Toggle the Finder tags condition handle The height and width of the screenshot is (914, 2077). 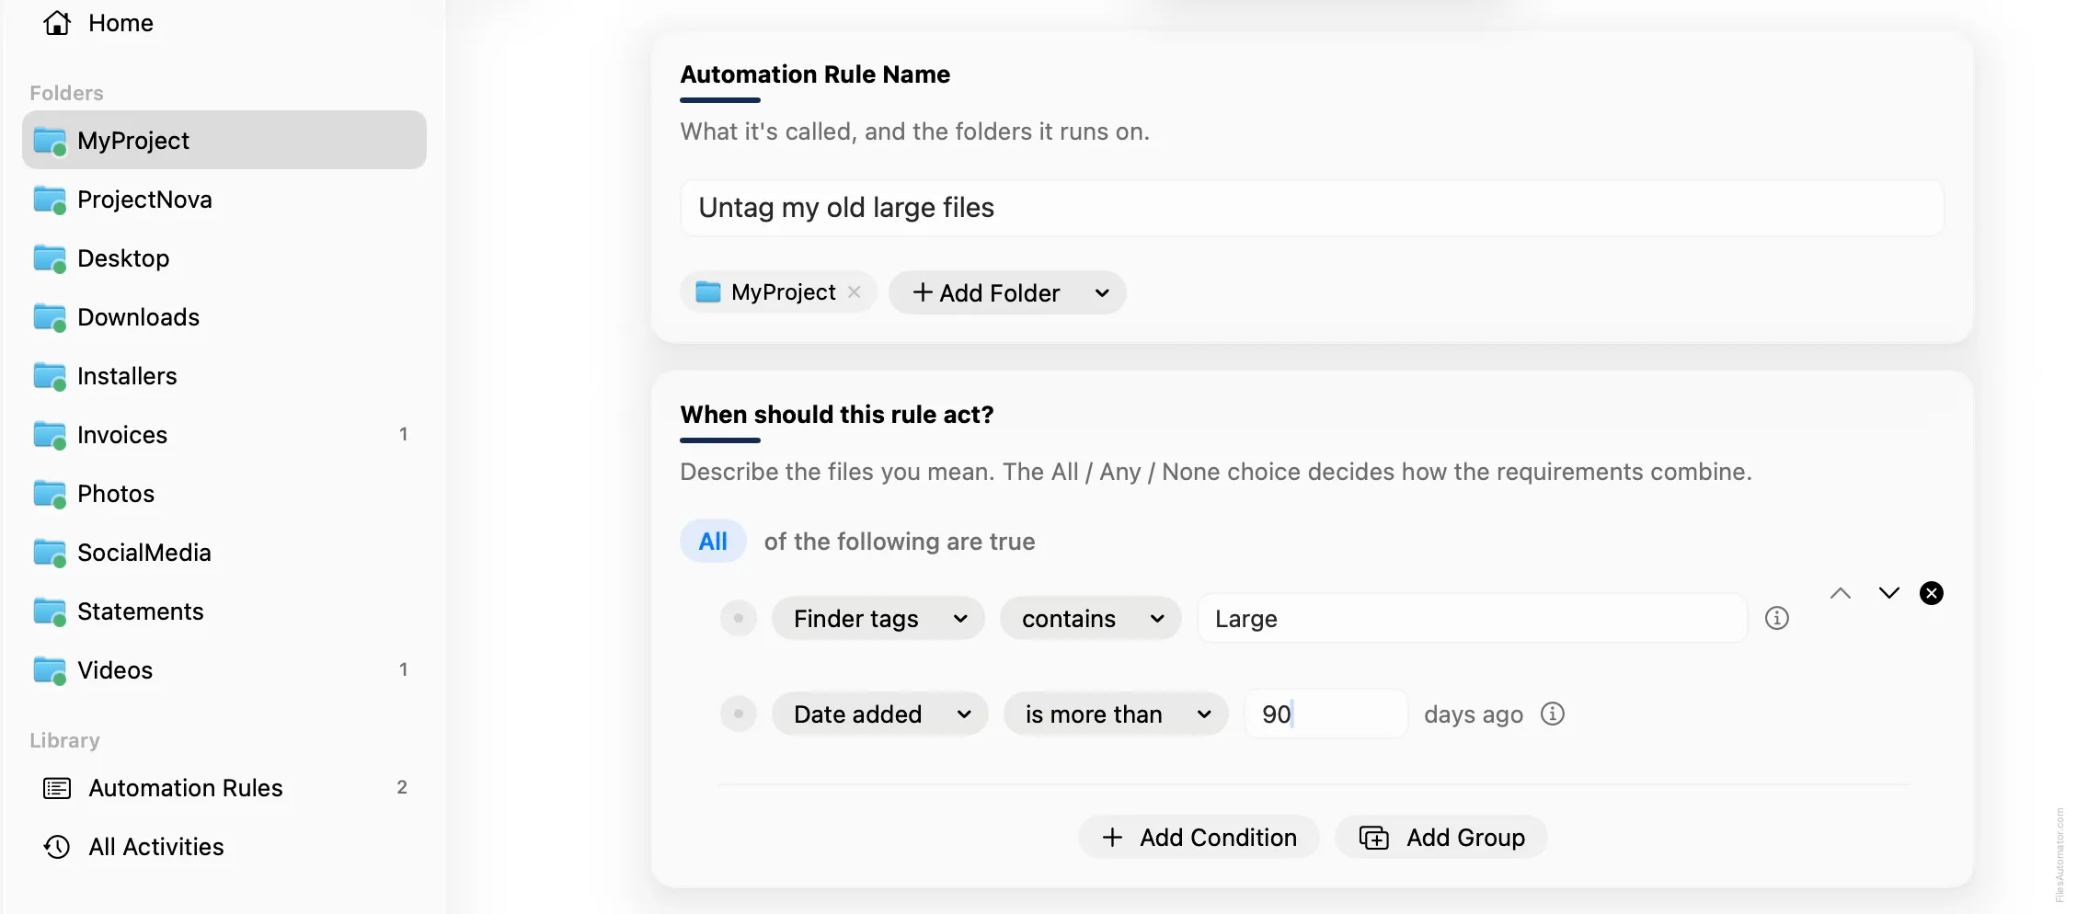click(739, 618)
